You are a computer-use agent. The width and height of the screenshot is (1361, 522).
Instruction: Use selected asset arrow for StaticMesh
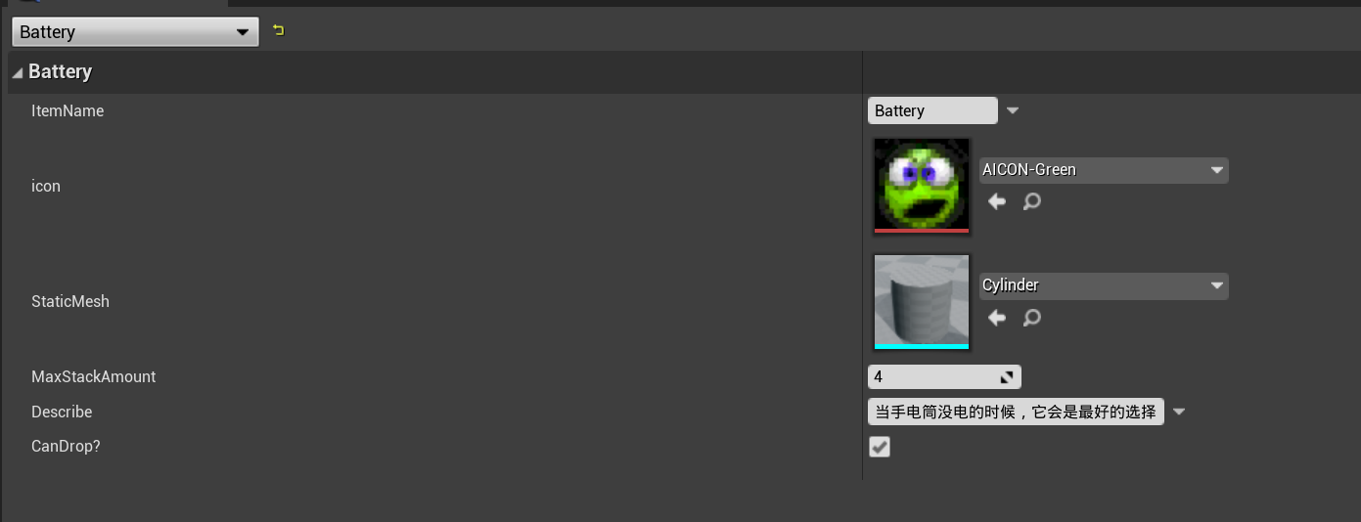997,318
